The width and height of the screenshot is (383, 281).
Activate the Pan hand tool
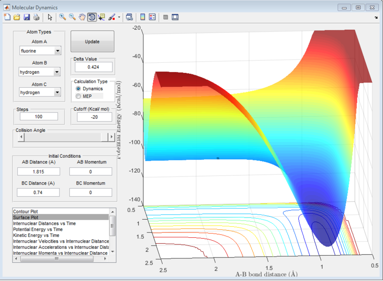(x=82, y=17)
